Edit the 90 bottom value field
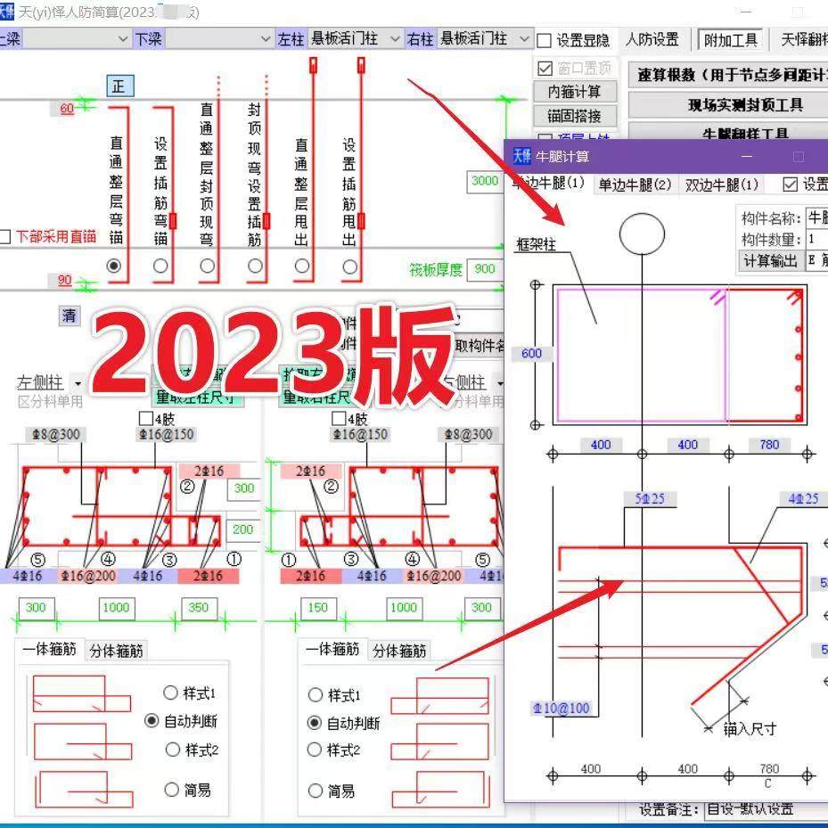Viewport: 828px width, 828px height. (x=64, y=281)
